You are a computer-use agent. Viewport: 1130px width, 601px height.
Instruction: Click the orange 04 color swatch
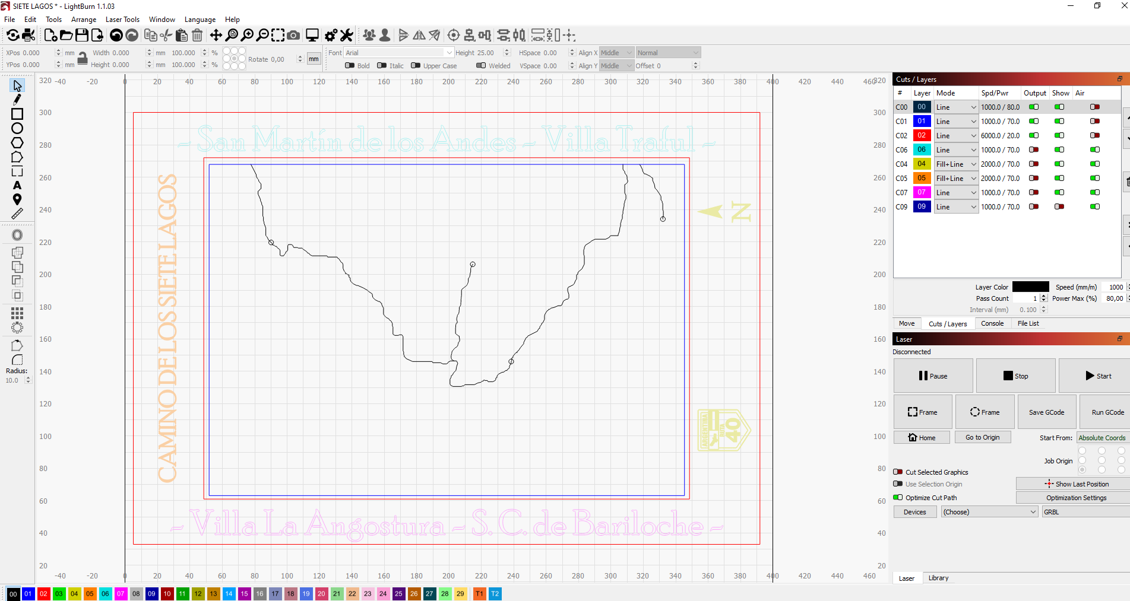74,594
